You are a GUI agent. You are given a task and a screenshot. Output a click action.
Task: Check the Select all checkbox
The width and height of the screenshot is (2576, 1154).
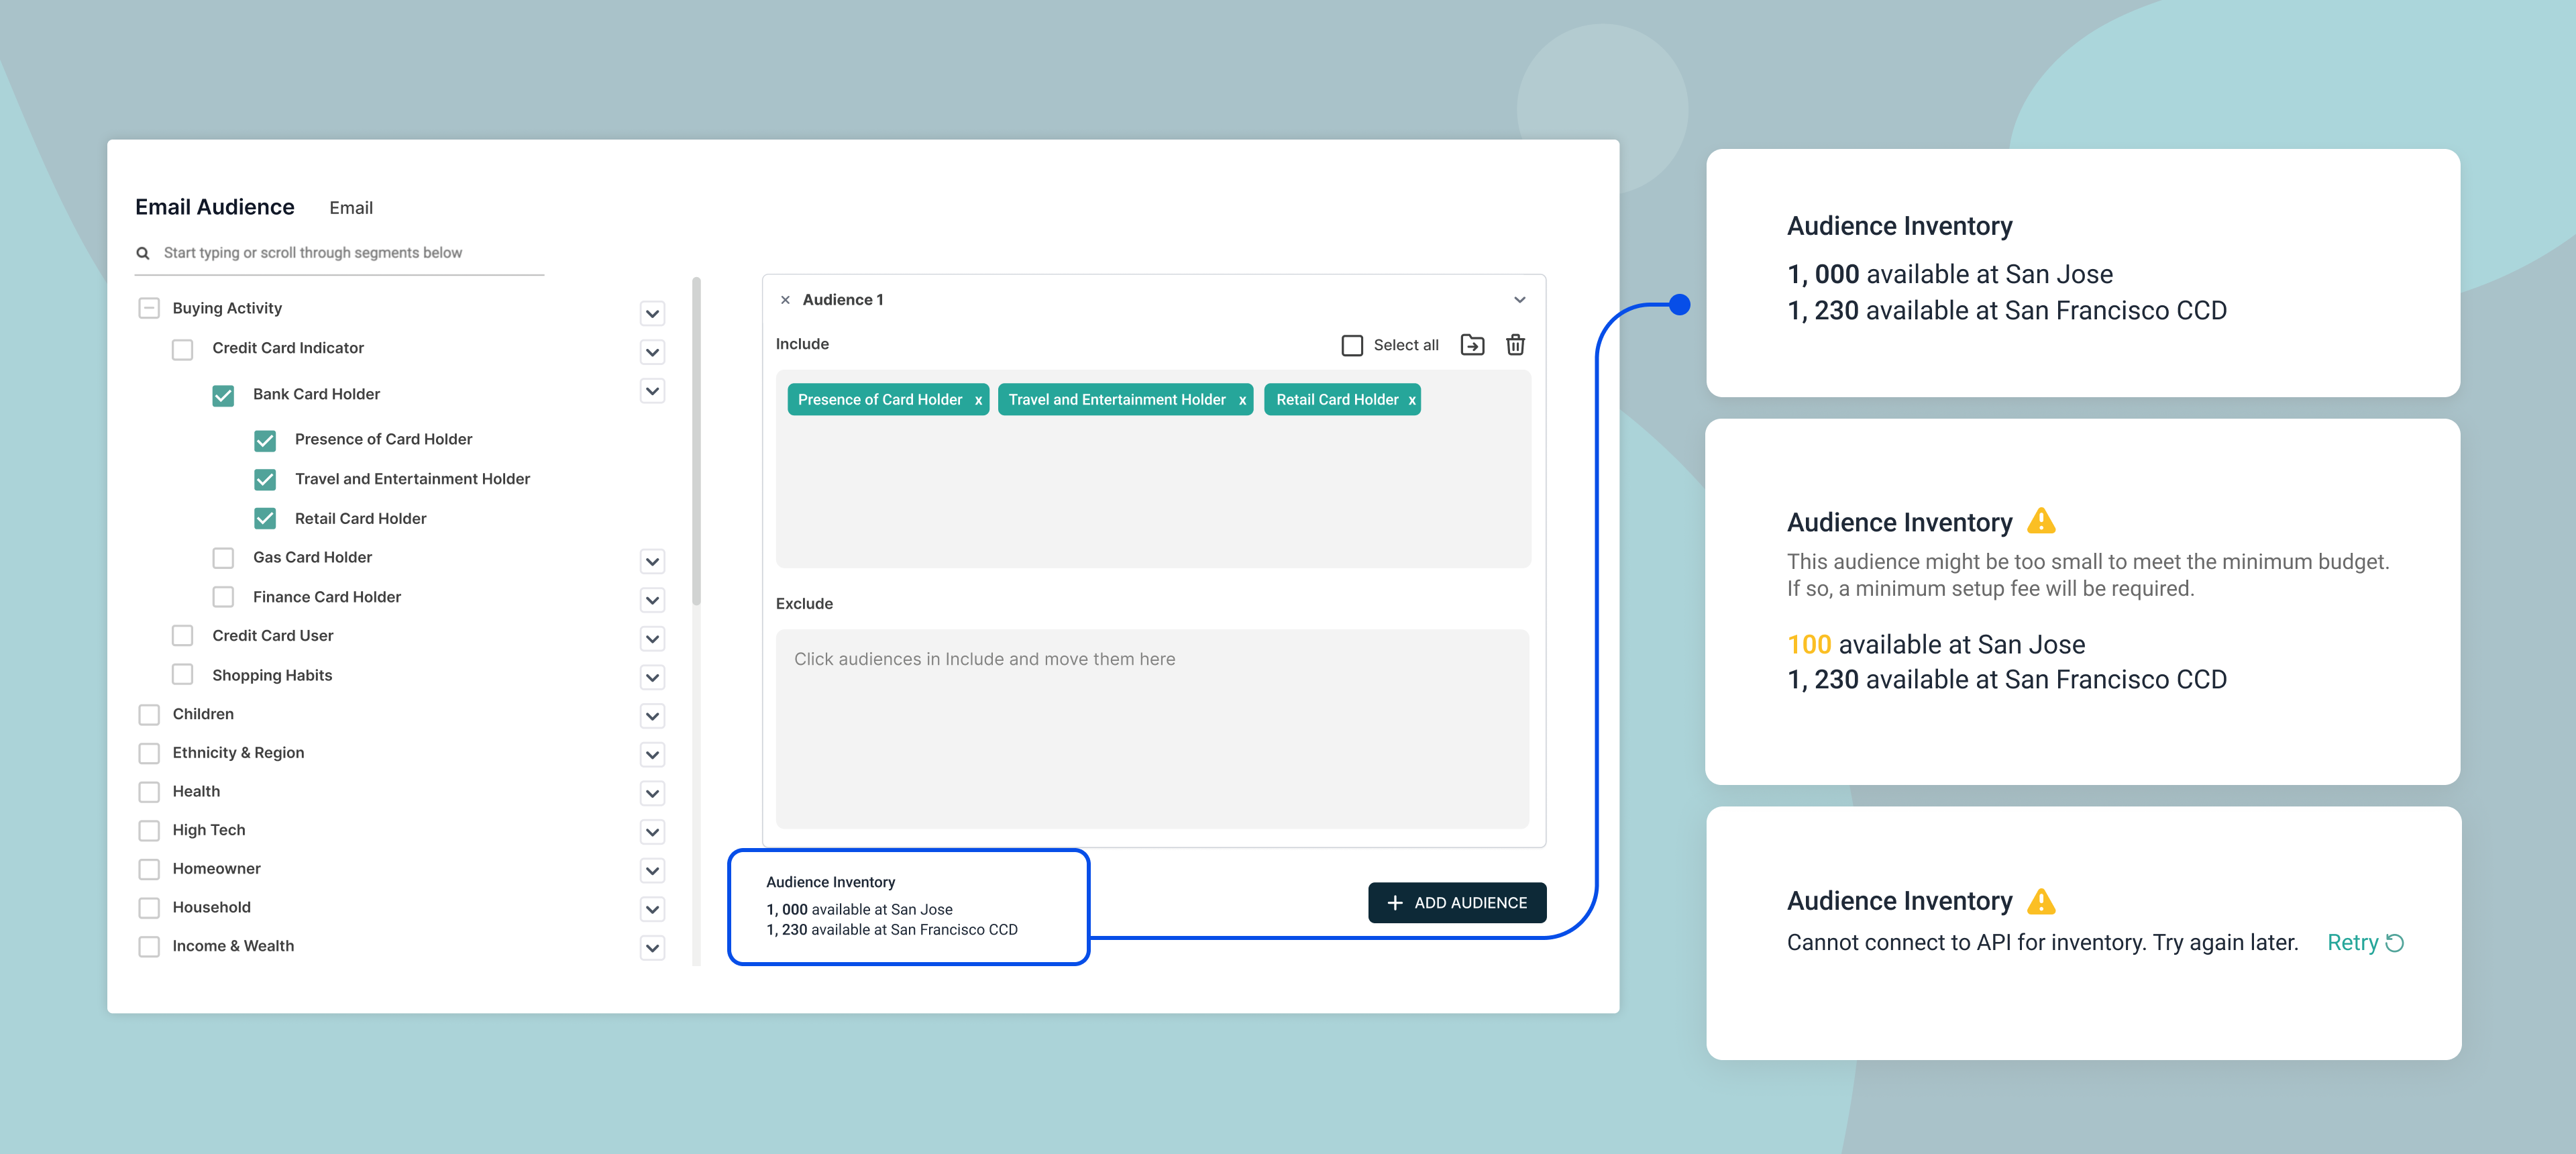(x=1352, y=345)
